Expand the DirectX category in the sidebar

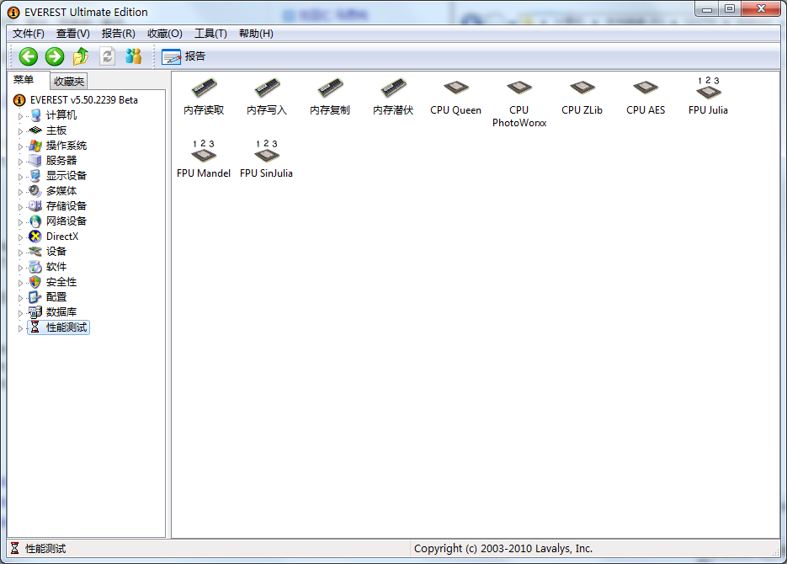click(19, 236)
